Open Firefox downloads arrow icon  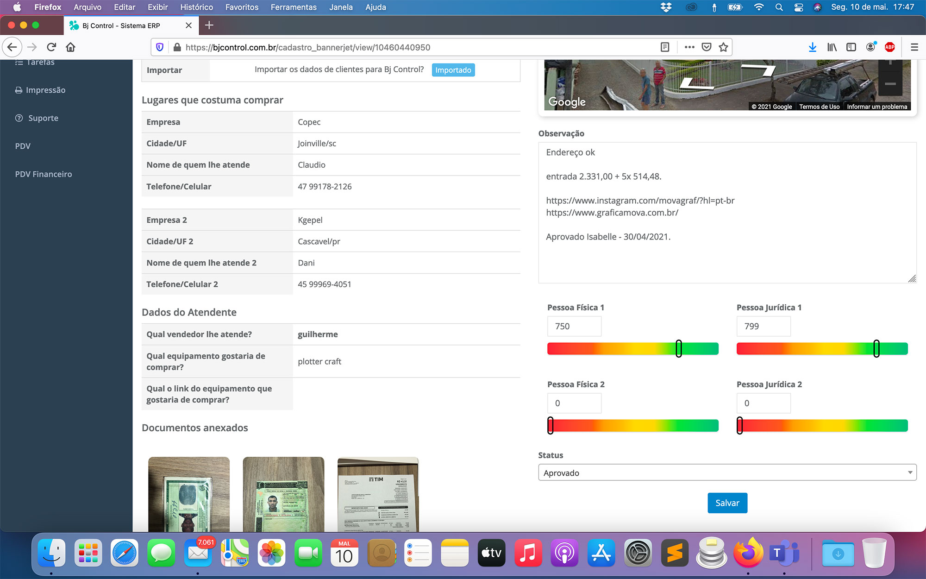tap(812, 47)
